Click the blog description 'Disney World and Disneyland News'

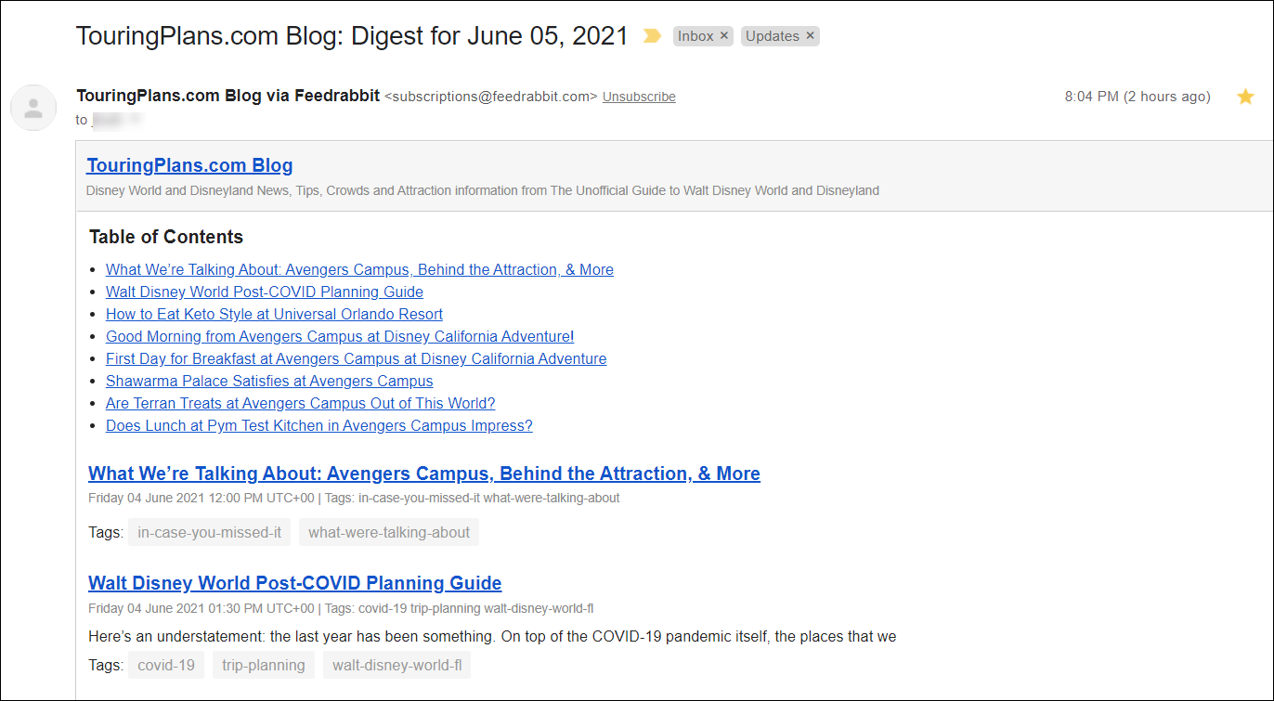[483, 190]
